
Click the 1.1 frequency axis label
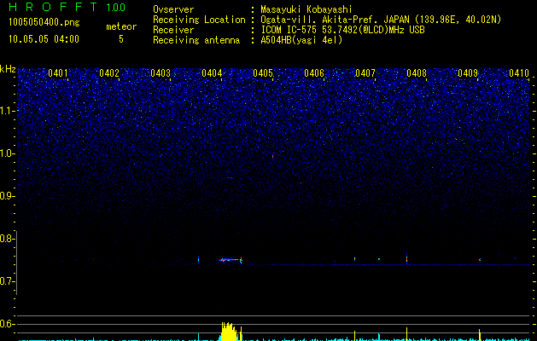[x=8, y=111]
